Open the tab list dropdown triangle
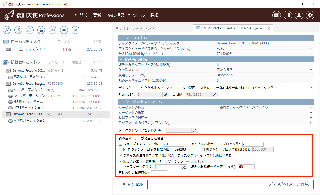The height and width of the screenshot is (195, 320). (317, 28)
